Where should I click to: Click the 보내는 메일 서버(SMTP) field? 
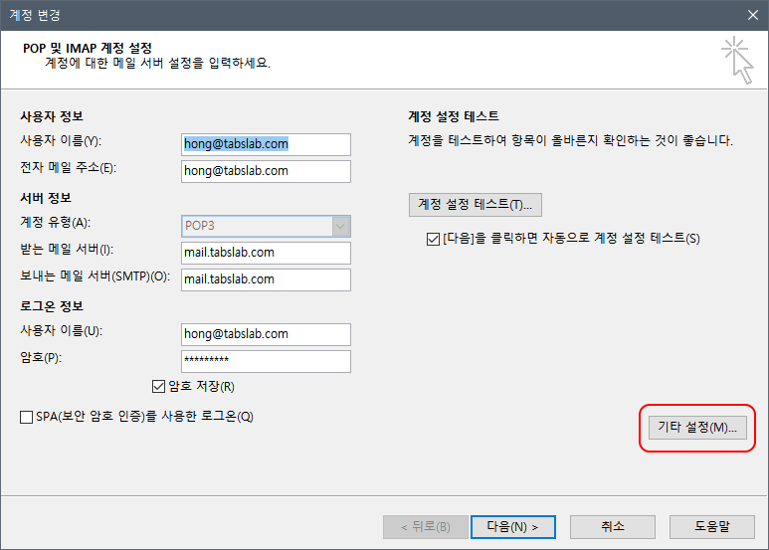pos(266,279)
